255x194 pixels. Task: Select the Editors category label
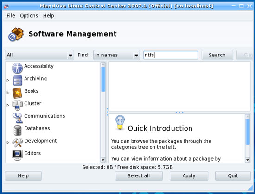[32, 153]
